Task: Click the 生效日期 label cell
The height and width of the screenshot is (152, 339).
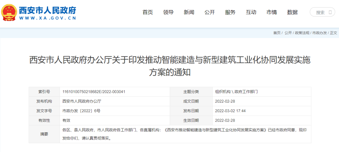Action: tap(191, 120)
